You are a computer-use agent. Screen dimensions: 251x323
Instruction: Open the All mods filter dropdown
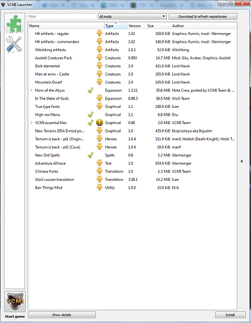click(x=132, y=16)
